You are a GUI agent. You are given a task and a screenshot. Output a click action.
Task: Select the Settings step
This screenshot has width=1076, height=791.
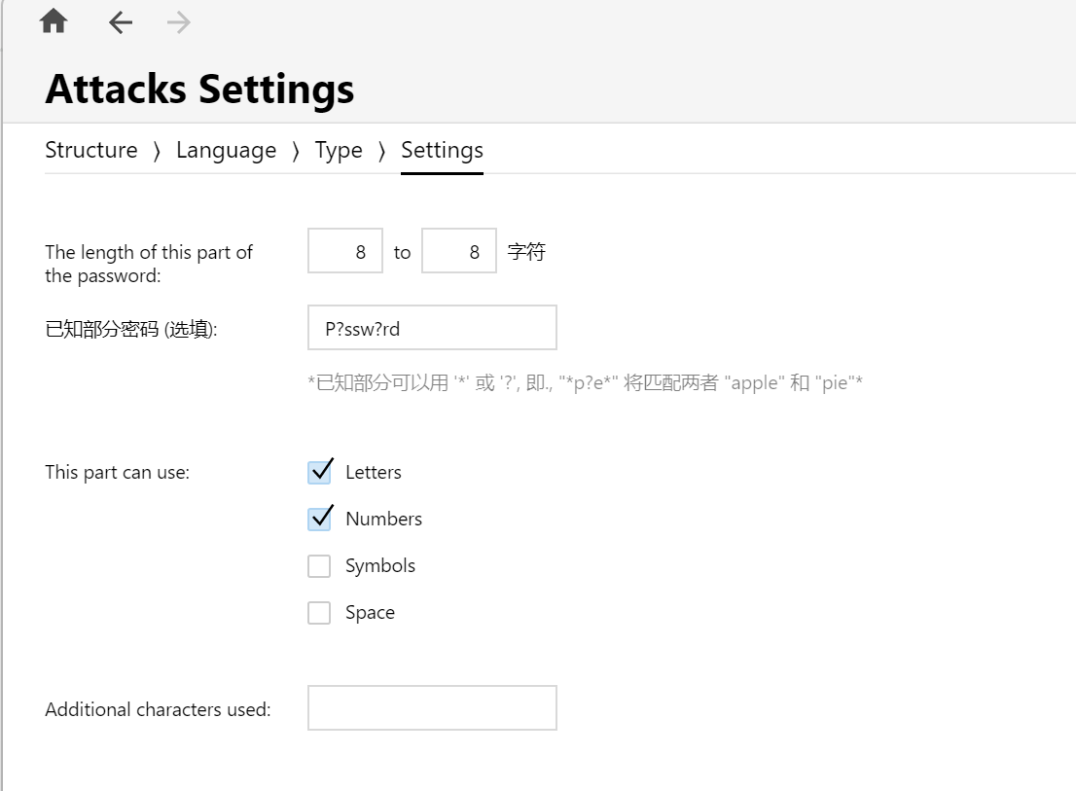(x=442, y=150)
